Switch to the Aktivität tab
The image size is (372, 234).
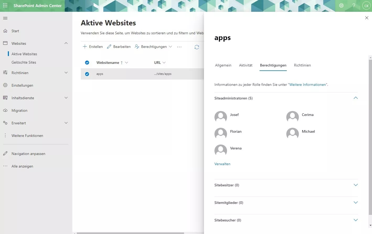pyautogui.click(x=245, y=65)
